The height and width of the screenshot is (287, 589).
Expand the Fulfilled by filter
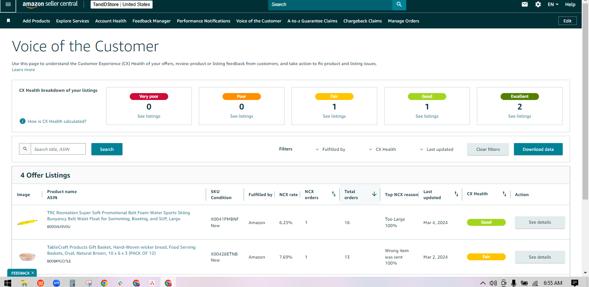click(330, 149)
